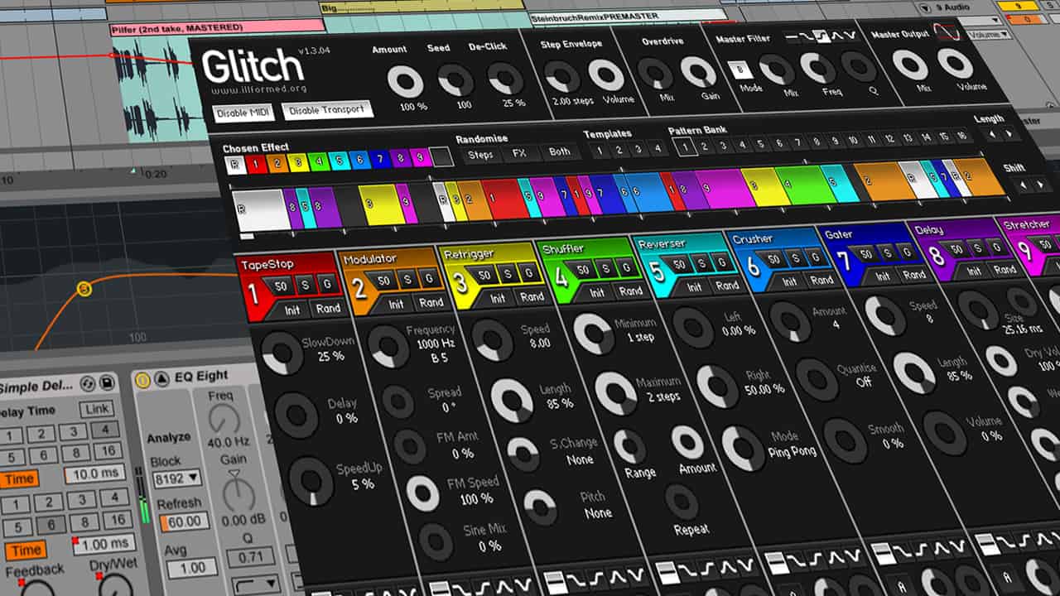
Task: Choose Template 4
Action: pyautogui.click(x=657, y=149)
